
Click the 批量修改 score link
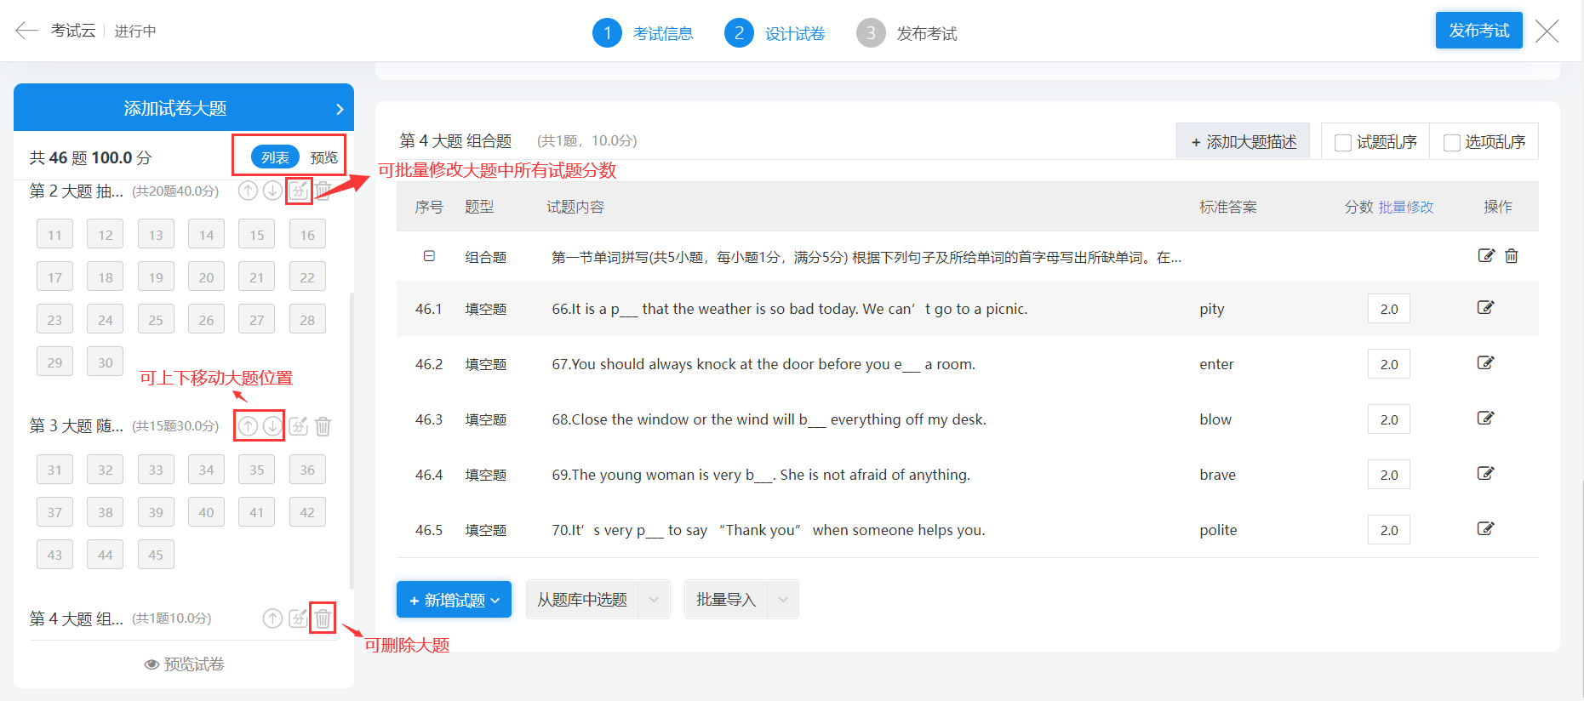[1406, 207]
